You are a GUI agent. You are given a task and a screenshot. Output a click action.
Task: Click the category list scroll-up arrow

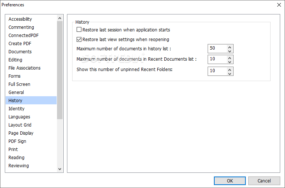pos(60,18)
